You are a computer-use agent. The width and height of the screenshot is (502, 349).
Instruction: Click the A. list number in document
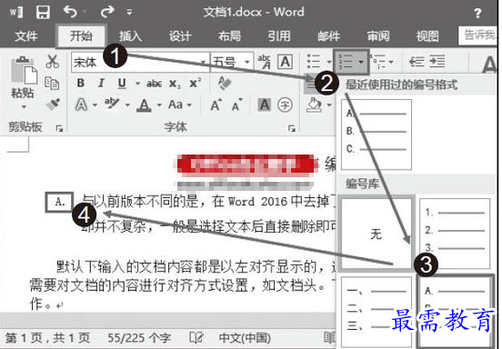pyautogui.click(x=60, y=202)
